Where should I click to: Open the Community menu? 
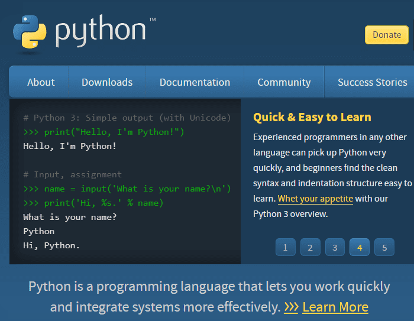284,82
